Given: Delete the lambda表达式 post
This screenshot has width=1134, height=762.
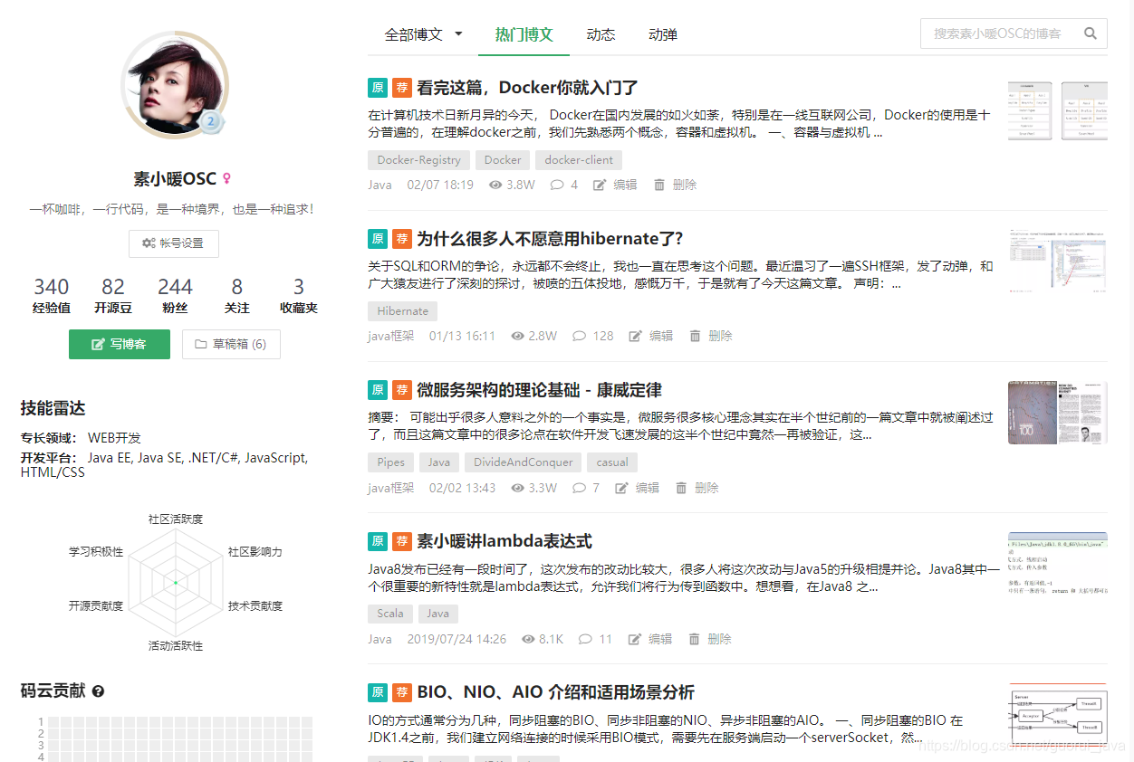Looking at the screenshot, I should (710, 639).
